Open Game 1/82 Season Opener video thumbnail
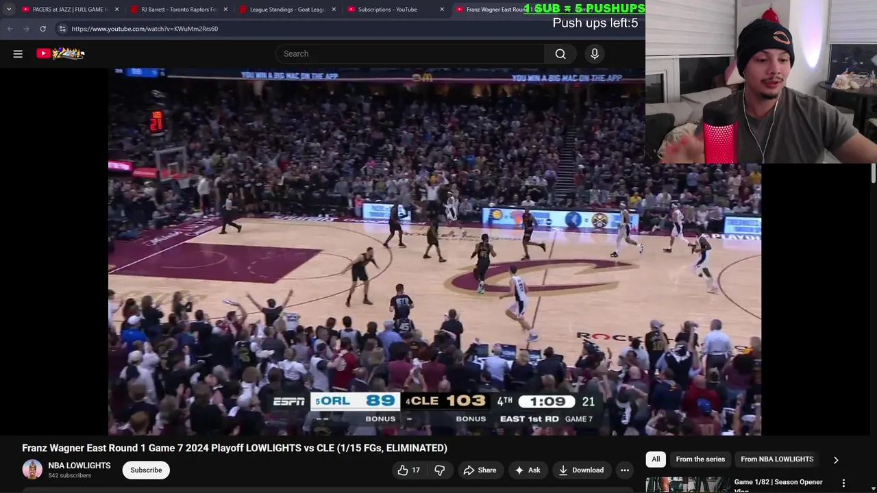Viewport: 877px width, 493px height. coord(687,484)
